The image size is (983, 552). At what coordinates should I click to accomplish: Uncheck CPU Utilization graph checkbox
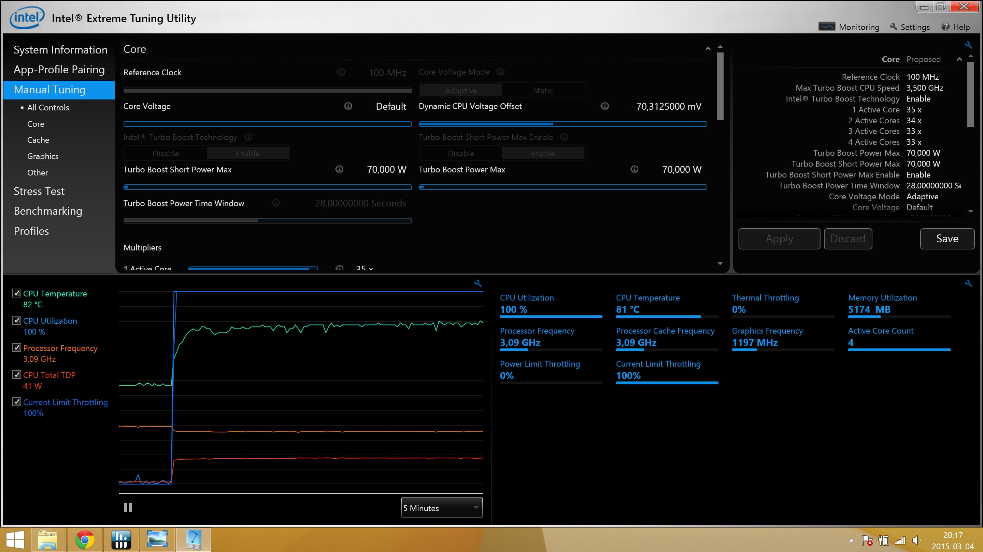pyautogui.click(x=16, y=320)
